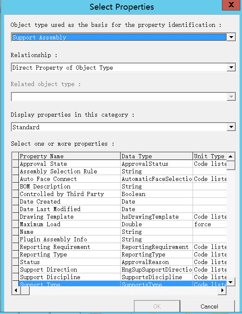Click the BOM Description property name
The height and width of the screenshot is (314, 242).
[45, 186]
